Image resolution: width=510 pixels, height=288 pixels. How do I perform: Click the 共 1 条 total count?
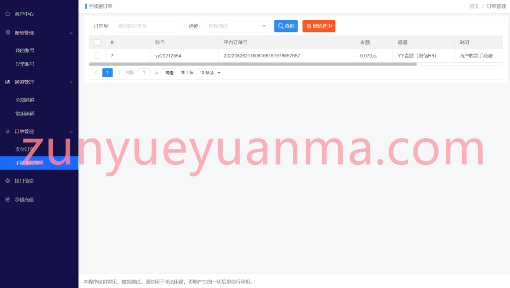(x=187, y=73)
